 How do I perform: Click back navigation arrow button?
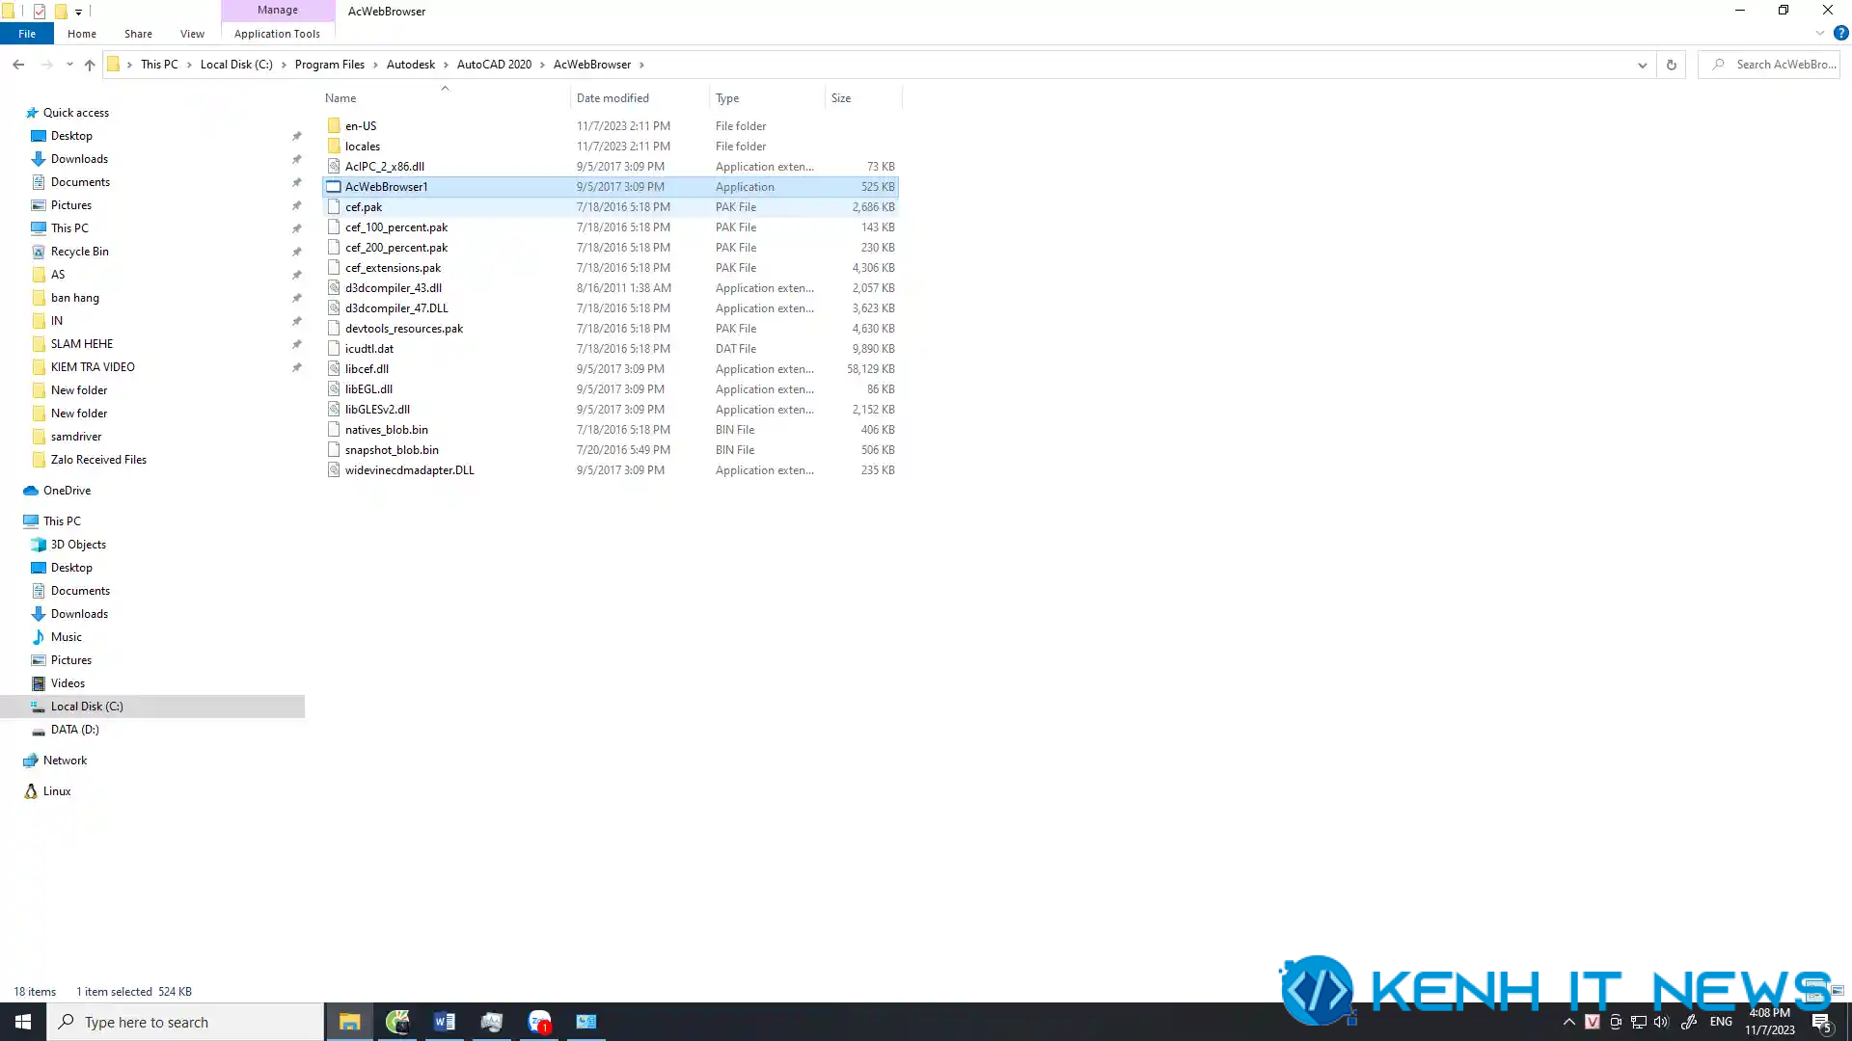tap(17, 64)
